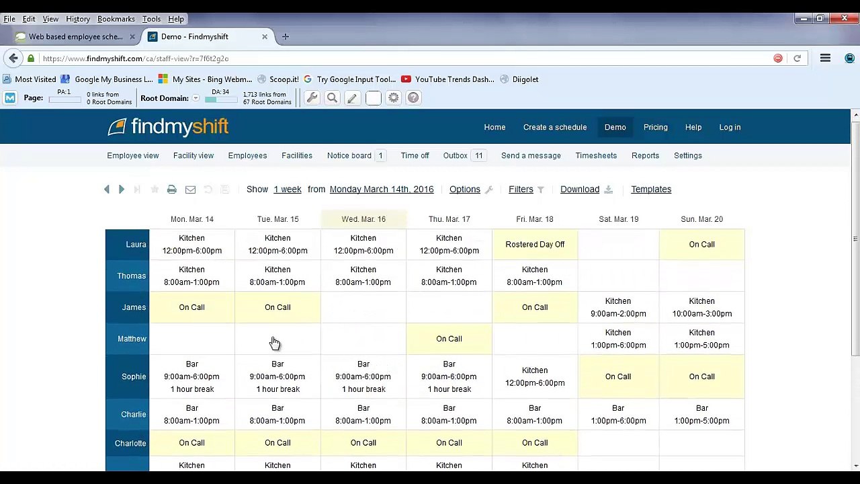Go to previous week arrow
860x484 pixels.
coord(106,190)
